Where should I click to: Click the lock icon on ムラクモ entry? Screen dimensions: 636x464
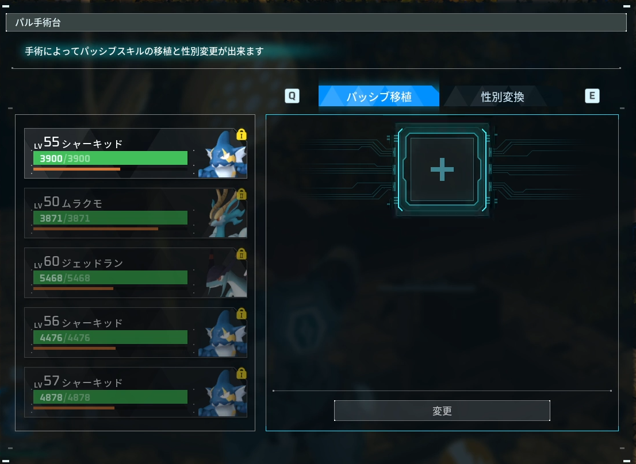[x=242, y=194]
